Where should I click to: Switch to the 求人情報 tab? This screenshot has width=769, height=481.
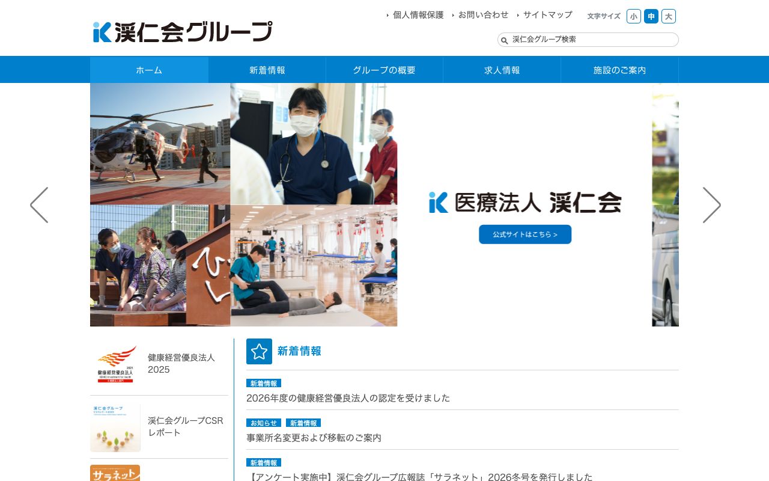click(x=502, y=70)
